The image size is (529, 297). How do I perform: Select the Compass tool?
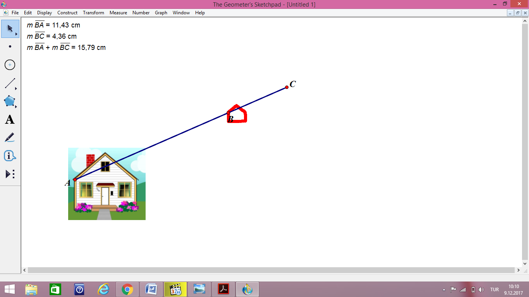point(9,65)
